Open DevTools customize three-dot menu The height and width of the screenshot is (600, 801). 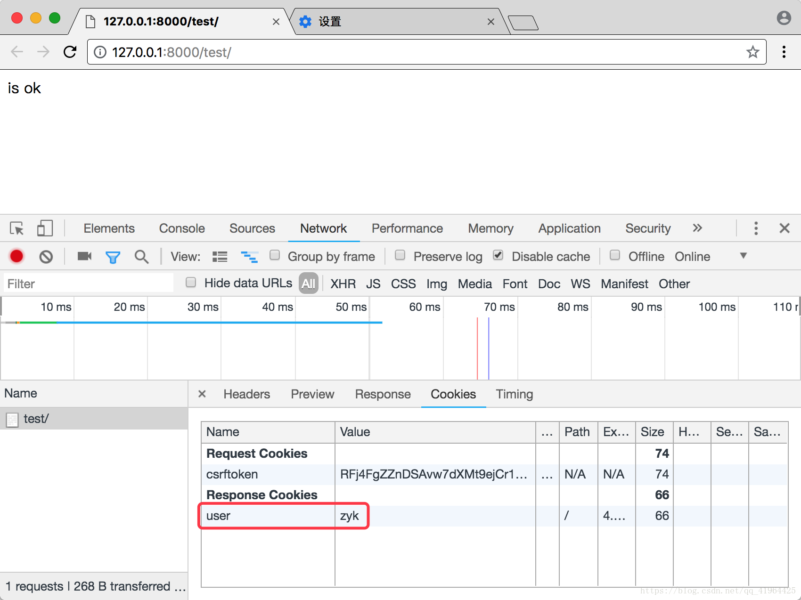pyautogui.click(x=756, y=228)
